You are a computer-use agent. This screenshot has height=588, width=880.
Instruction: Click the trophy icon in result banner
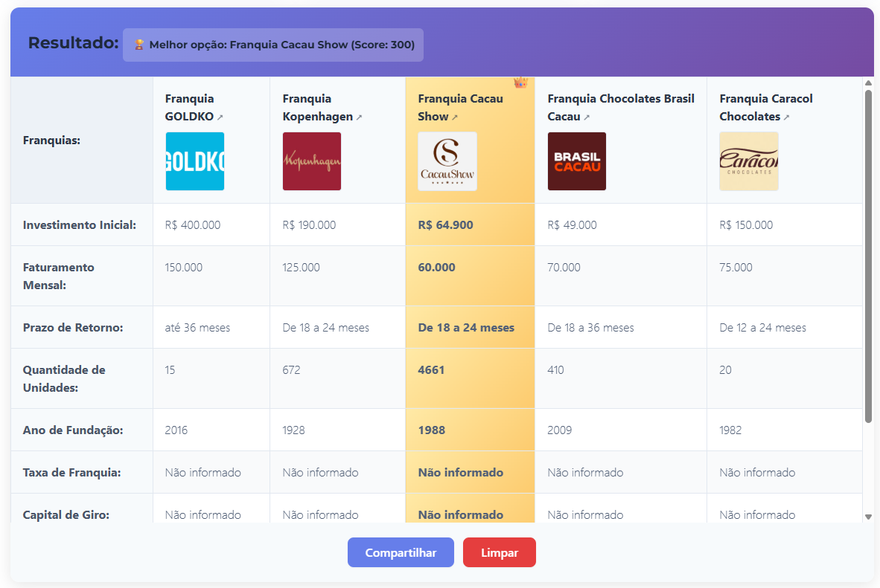(x=139, y=45)
